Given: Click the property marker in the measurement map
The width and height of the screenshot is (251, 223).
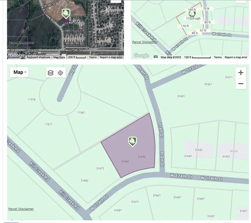Looking at the screenshot, I should (192, 13).
